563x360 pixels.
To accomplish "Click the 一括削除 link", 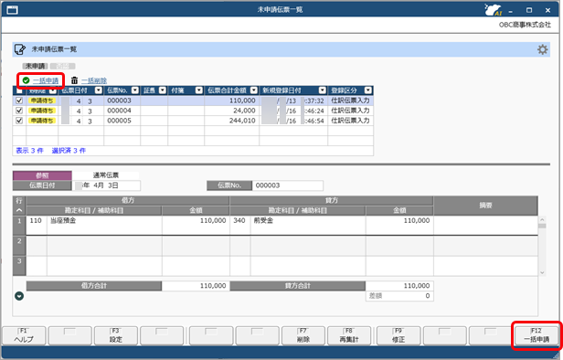I will [94, 80].
